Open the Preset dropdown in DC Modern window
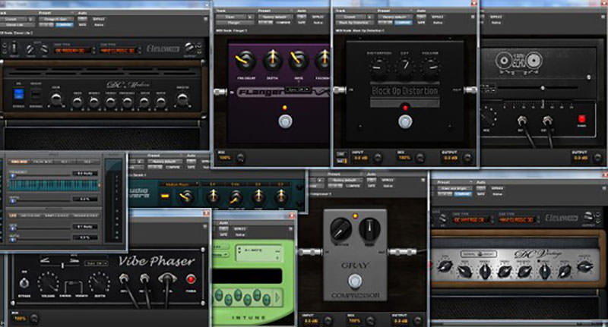The height and width of the screenshot is (327, 608). pyautogui.click(x=57, y=19)
